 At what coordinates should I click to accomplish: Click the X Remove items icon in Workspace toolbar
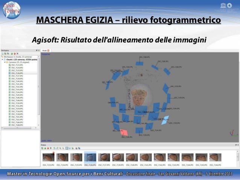tap(17, 53)
